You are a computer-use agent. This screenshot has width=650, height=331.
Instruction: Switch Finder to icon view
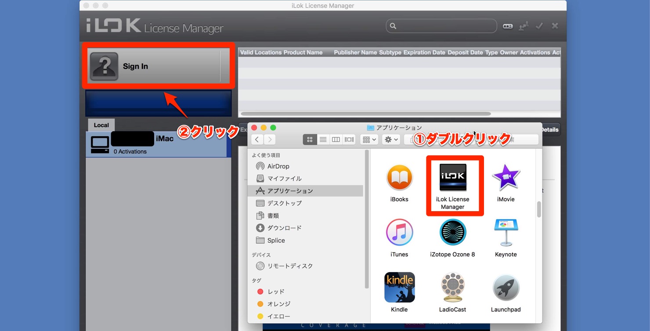tap(310, 140)
